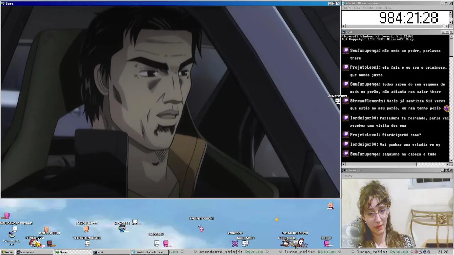This screenshot has width=454, height=255.
Task: Click Twitch badge beside 'Parladura ta reinando'
Action: pos(346,118)
